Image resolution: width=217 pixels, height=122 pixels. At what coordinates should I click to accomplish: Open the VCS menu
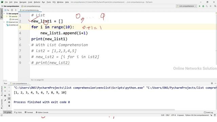[54, 2]
